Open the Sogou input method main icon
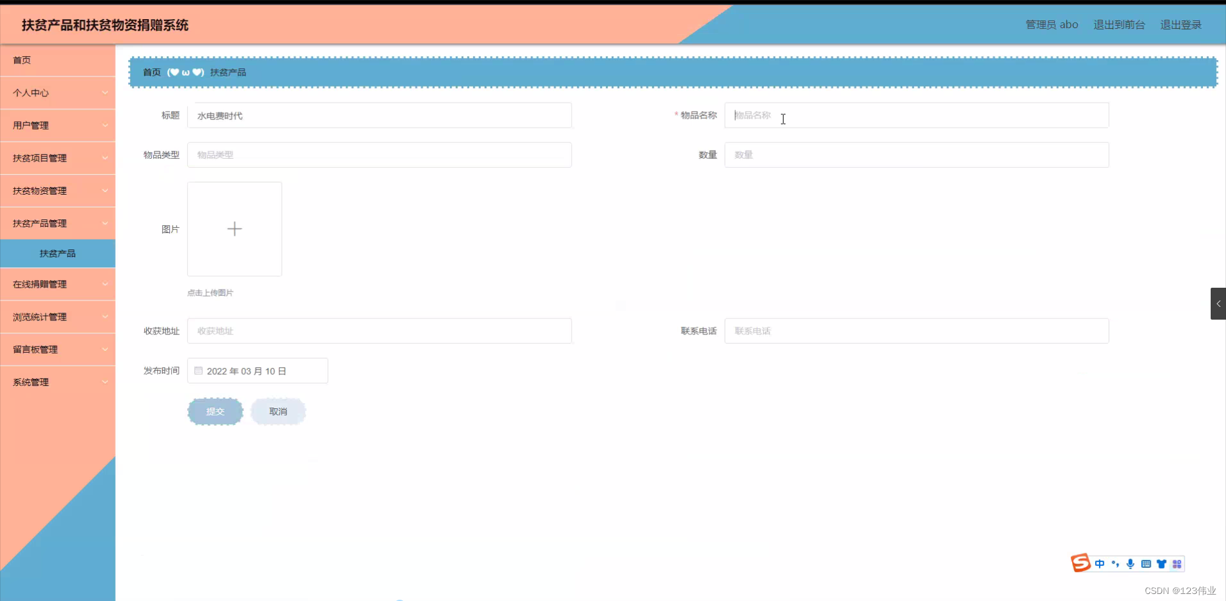Screen dimensions: 1226x601 tap(1080, 563)
